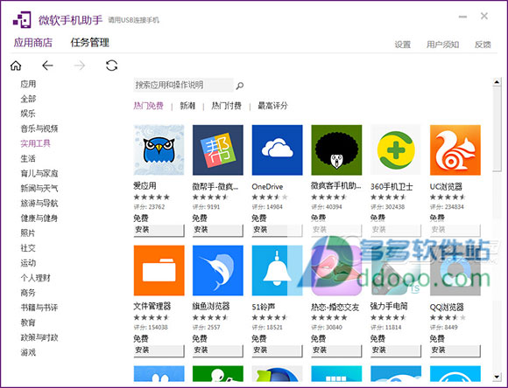
Task: Select the 旅游与导航 category
Action: tap(39, 204)
